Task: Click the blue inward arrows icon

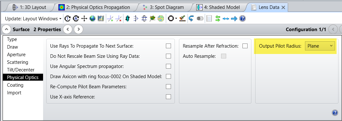Action: pyautogui.click(x=226, y=19)
